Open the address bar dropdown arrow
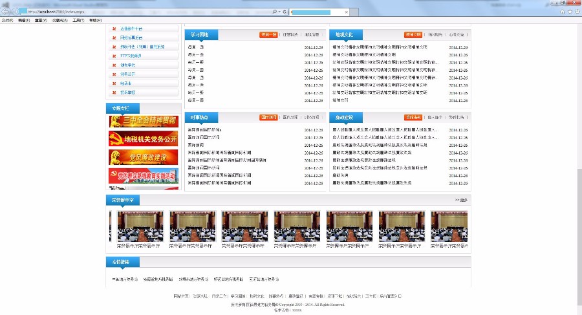The width and height of the screenshot is (582, 315). [x=279, y=12]
